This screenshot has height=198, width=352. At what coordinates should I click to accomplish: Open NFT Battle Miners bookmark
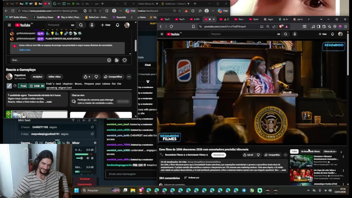(x=16, y=17)
